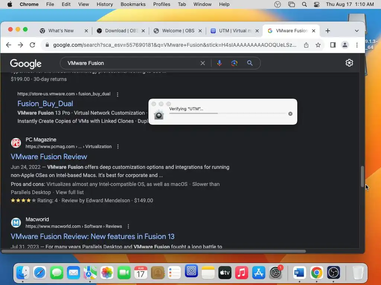Share this page from the address bar
Image resolution: width=381 pixels, height=285 pixels.
(306, 45)
